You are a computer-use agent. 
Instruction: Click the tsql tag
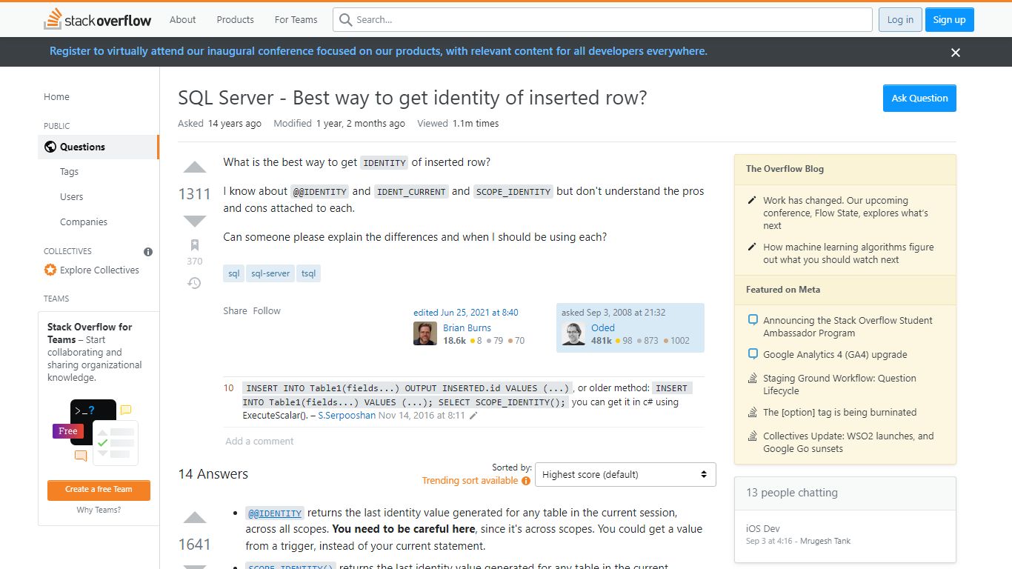pyautogui.click(x=308, y=273)
